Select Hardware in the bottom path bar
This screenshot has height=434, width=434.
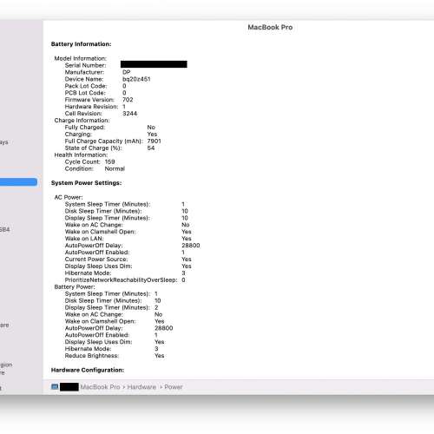pyautogui.click(x=141, y=387)
